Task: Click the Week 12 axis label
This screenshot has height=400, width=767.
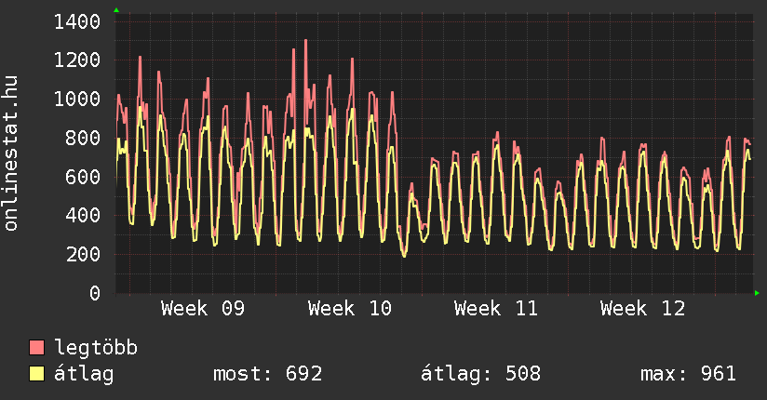Action: (642, 308)
